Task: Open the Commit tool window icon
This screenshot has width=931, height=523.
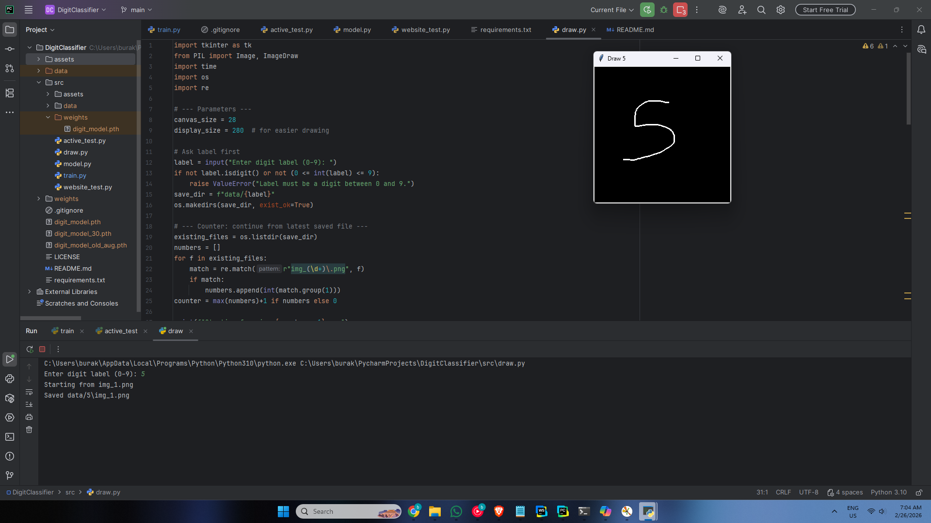Action: (x=10, y=49)
